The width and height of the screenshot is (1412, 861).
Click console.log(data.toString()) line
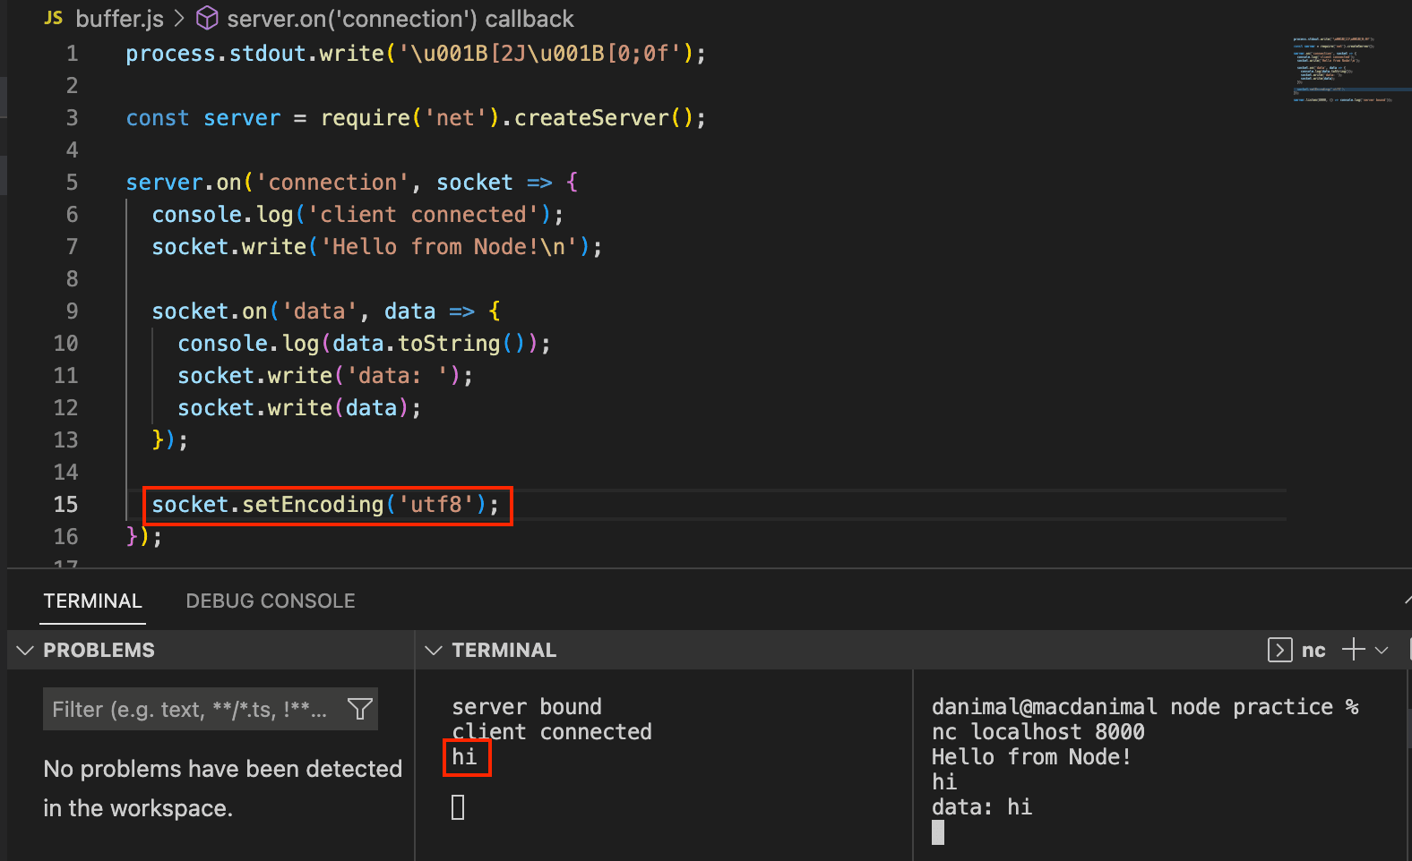pyautogui.click(x=364, y=343)
